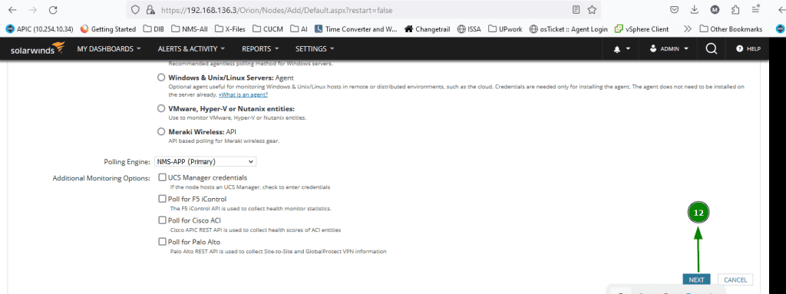The image size is (786, 294).
Task: Reload the page with the refresh icon
Action: (53, 10)
